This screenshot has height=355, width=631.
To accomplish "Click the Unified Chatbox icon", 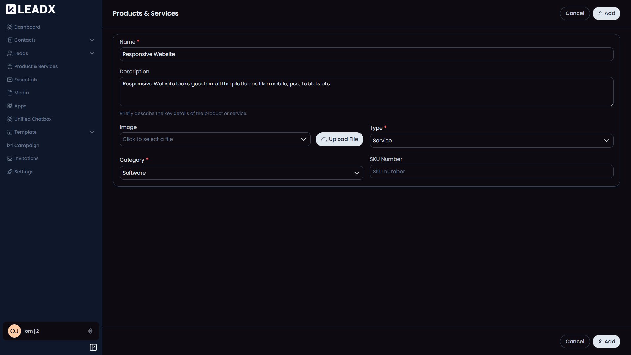I will click(10, 119).
